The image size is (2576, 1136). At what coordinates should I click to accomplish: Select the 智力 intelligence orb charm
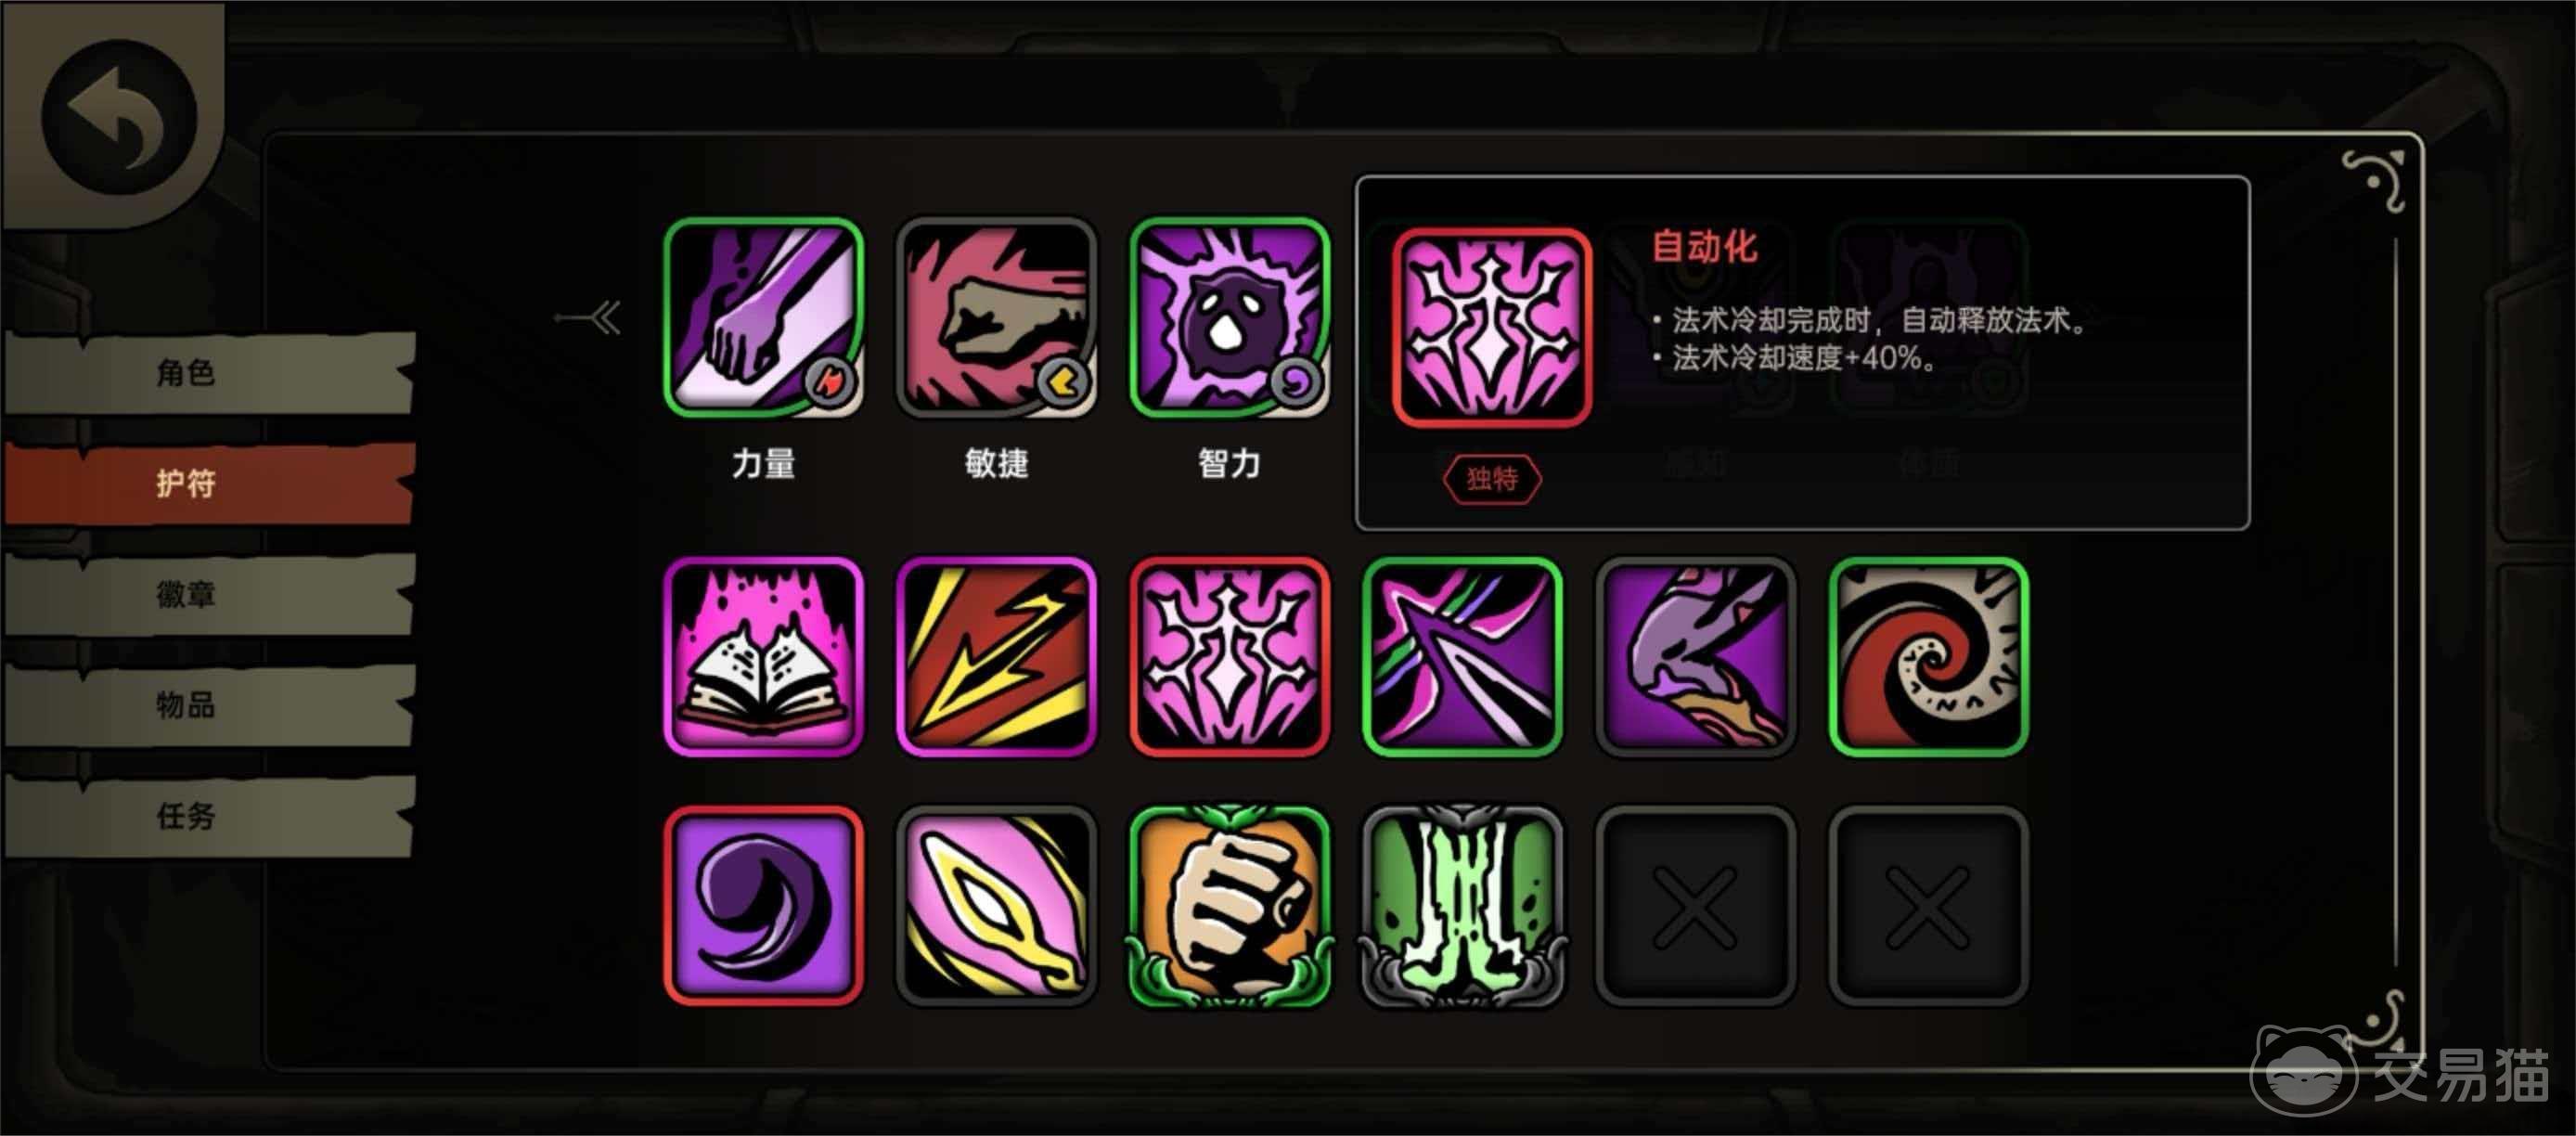1229,317
